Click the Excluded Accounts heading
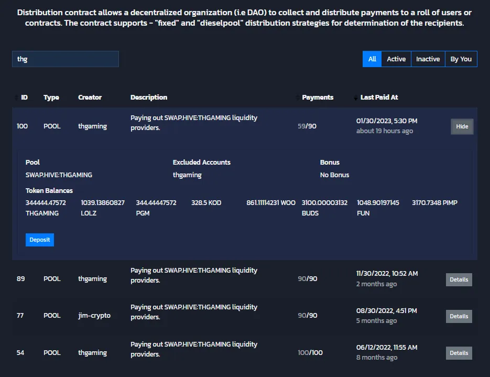 click(202, 162)
